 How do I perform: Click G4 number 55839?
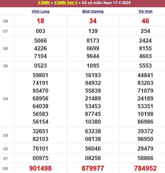click(x=93, y=91)
